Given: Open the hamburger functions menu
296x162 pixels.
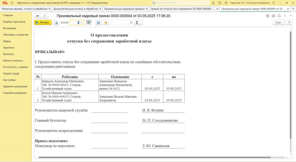Looking at the screenshot, I should (x=12, y=3).
